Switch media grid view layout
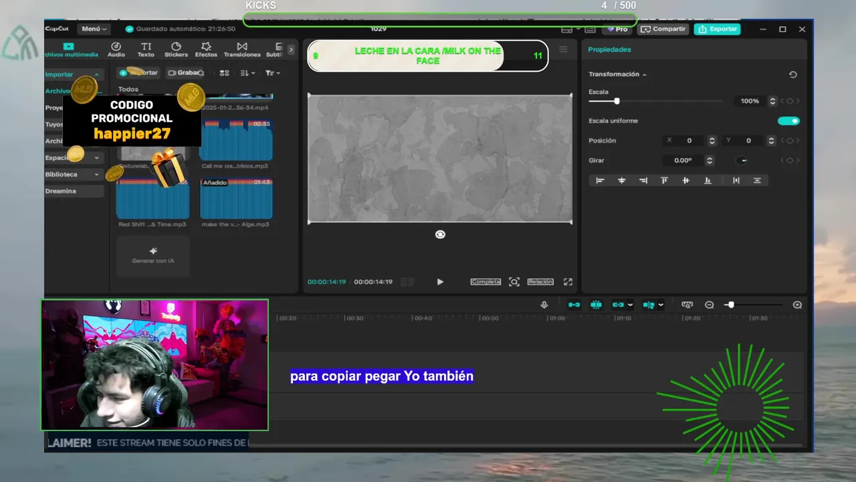The height and width of the screenshot is (482, 856). [225, 73]
